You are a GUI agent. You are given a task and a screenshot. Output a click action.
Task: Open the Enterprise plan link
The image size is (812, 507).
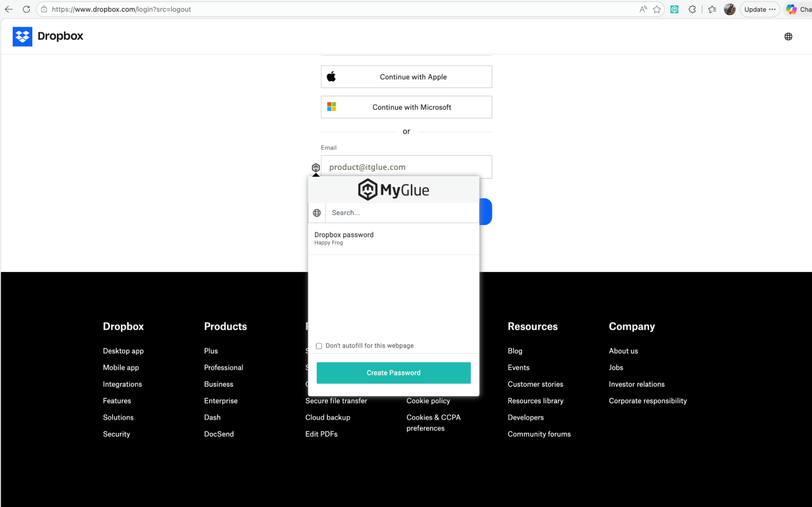tap(221, 401)
